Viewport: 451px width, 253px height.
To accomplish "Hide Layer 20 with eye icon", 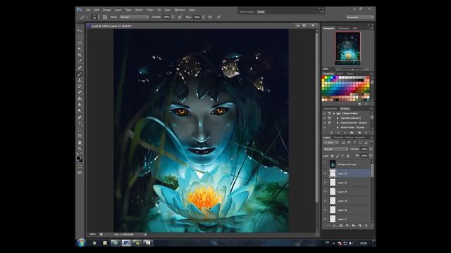I will click(x=326, y=192).
